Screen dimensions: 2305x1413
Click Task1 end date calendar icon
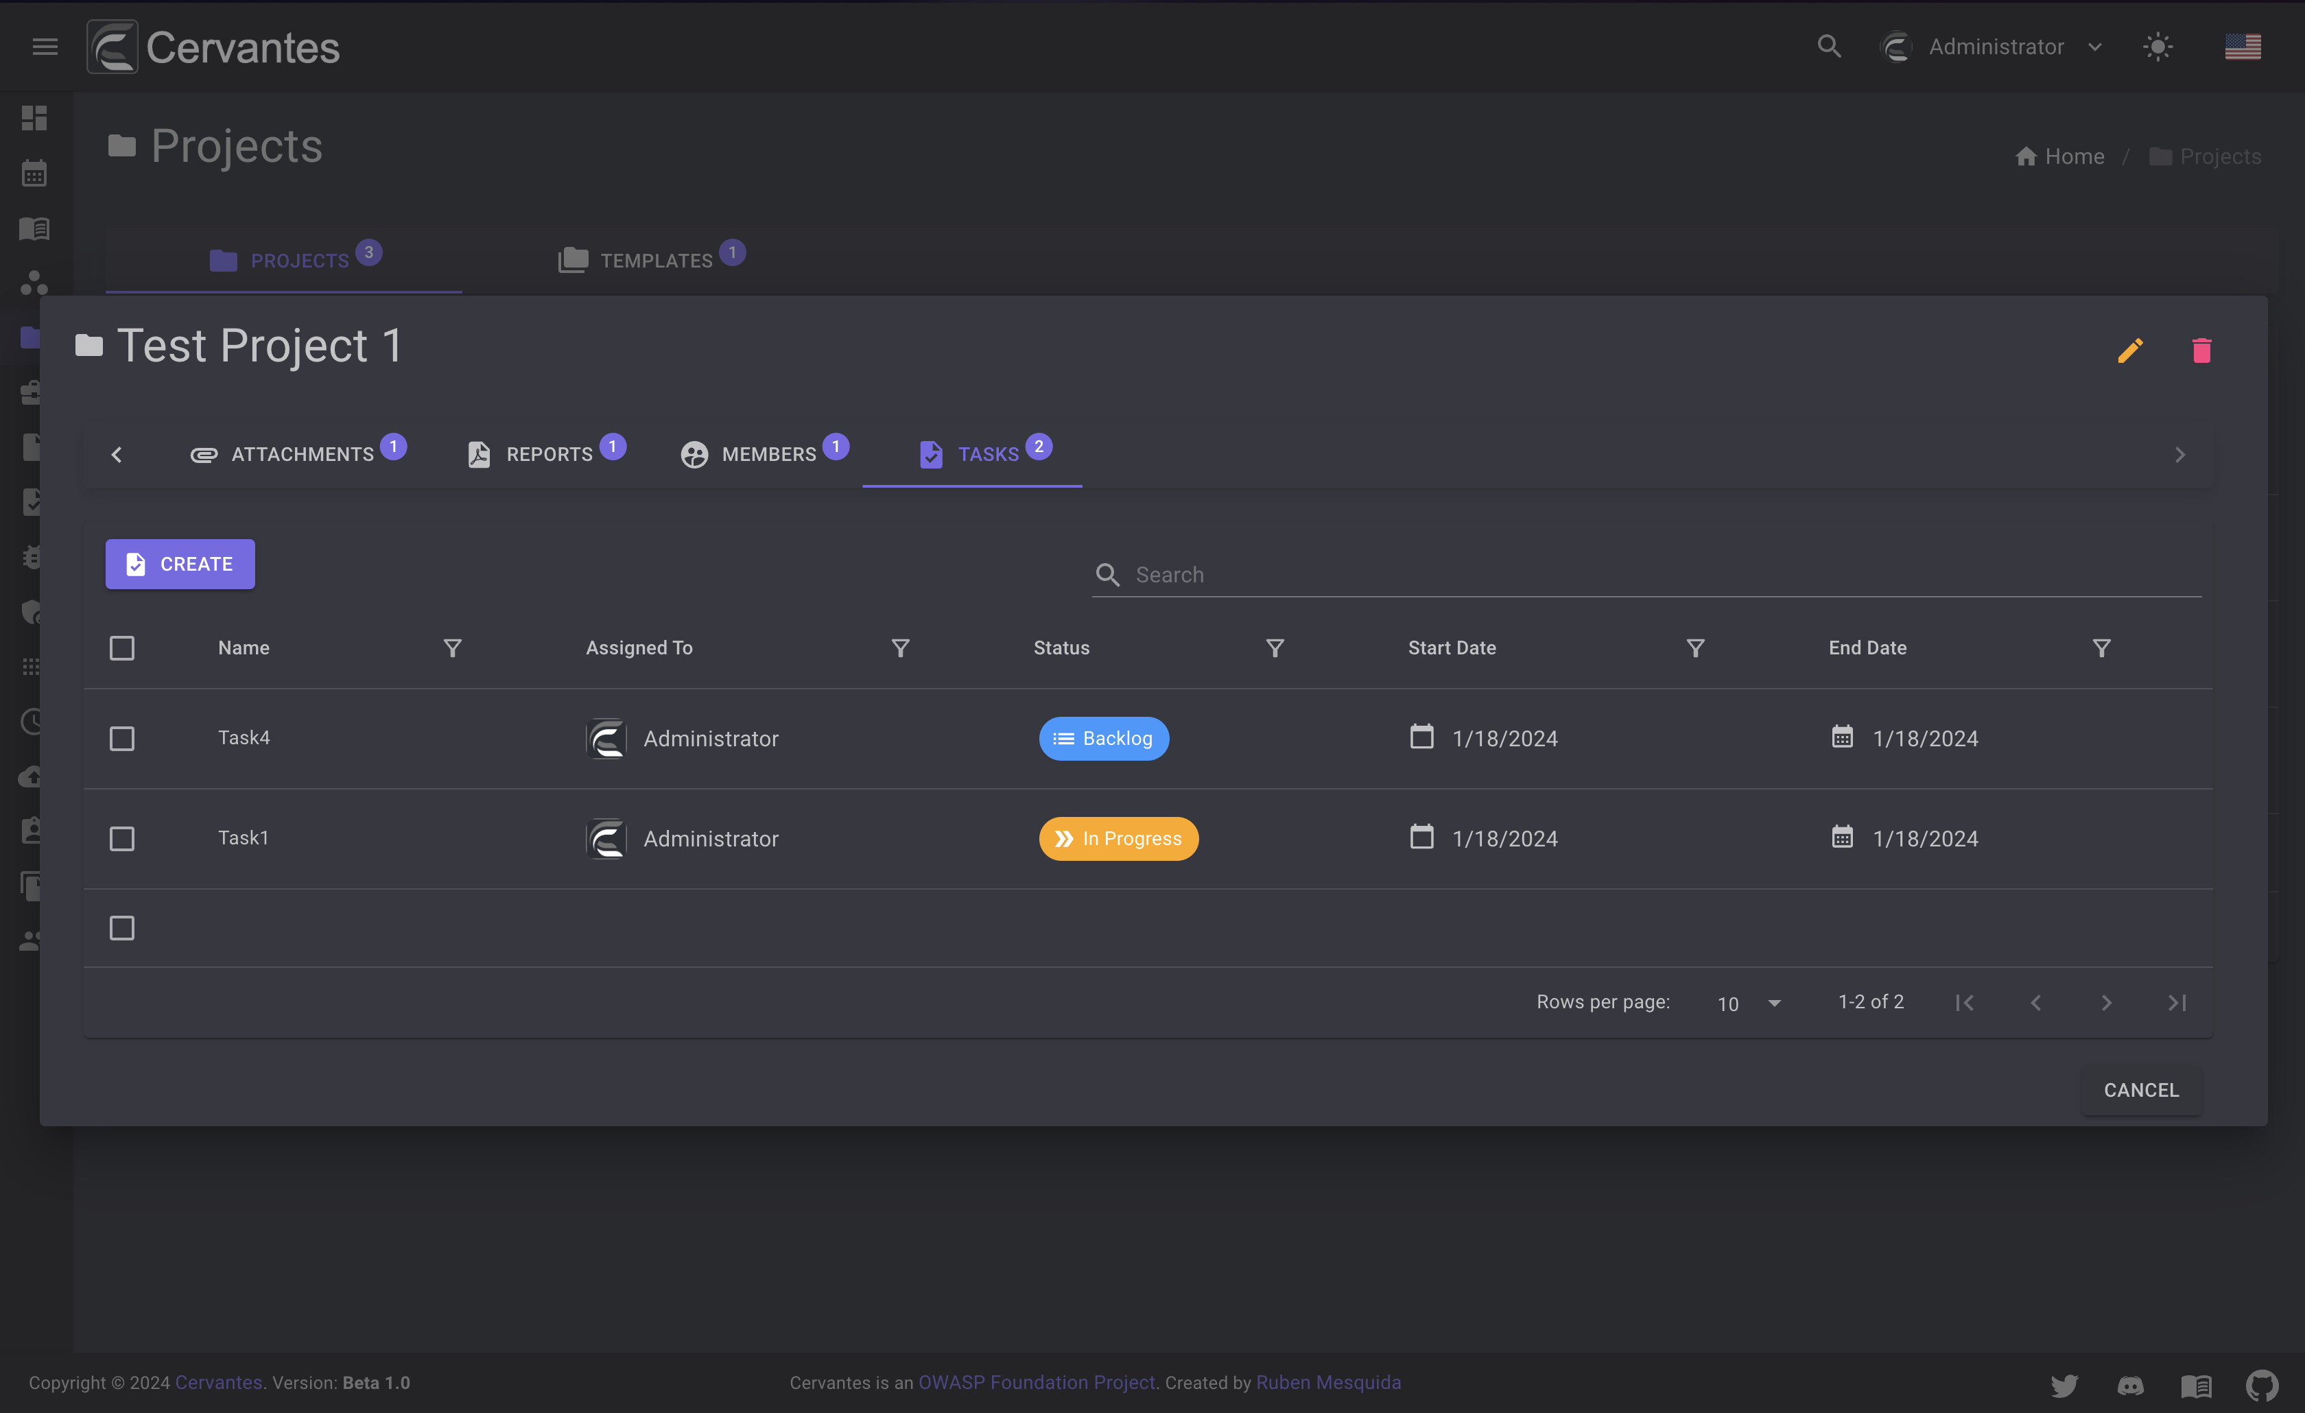point(1842,837)
